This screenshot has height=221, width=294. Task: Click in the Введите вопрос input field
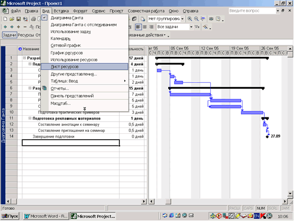(252, 11)
